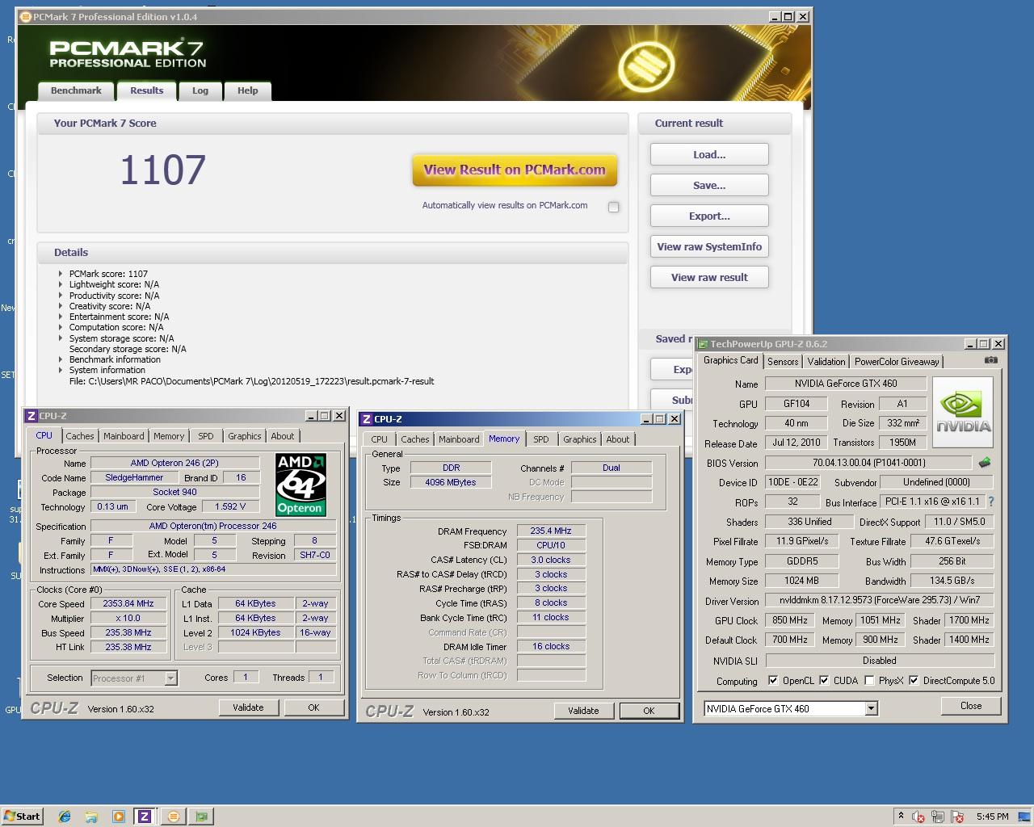Open the Help tab in PCMark
The width and height of the screenshot is (1034, 827).
coord(247,90)
